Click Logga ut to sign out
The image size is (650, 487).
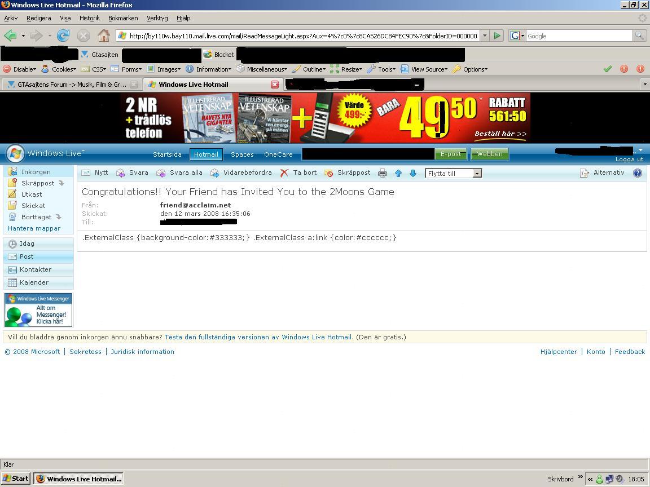pyautogui.click(x=629, y=160)
